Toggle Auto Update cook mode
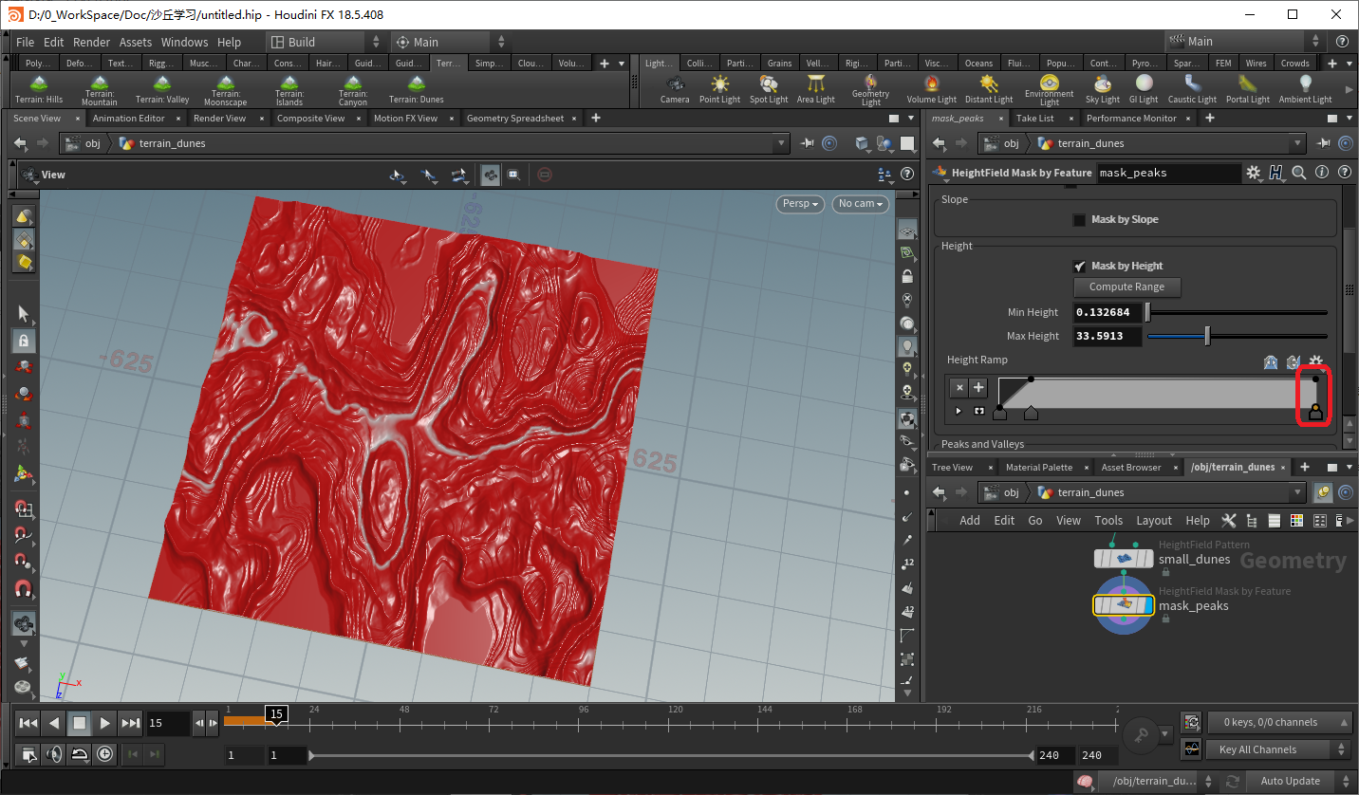 tap(1300, 781)
